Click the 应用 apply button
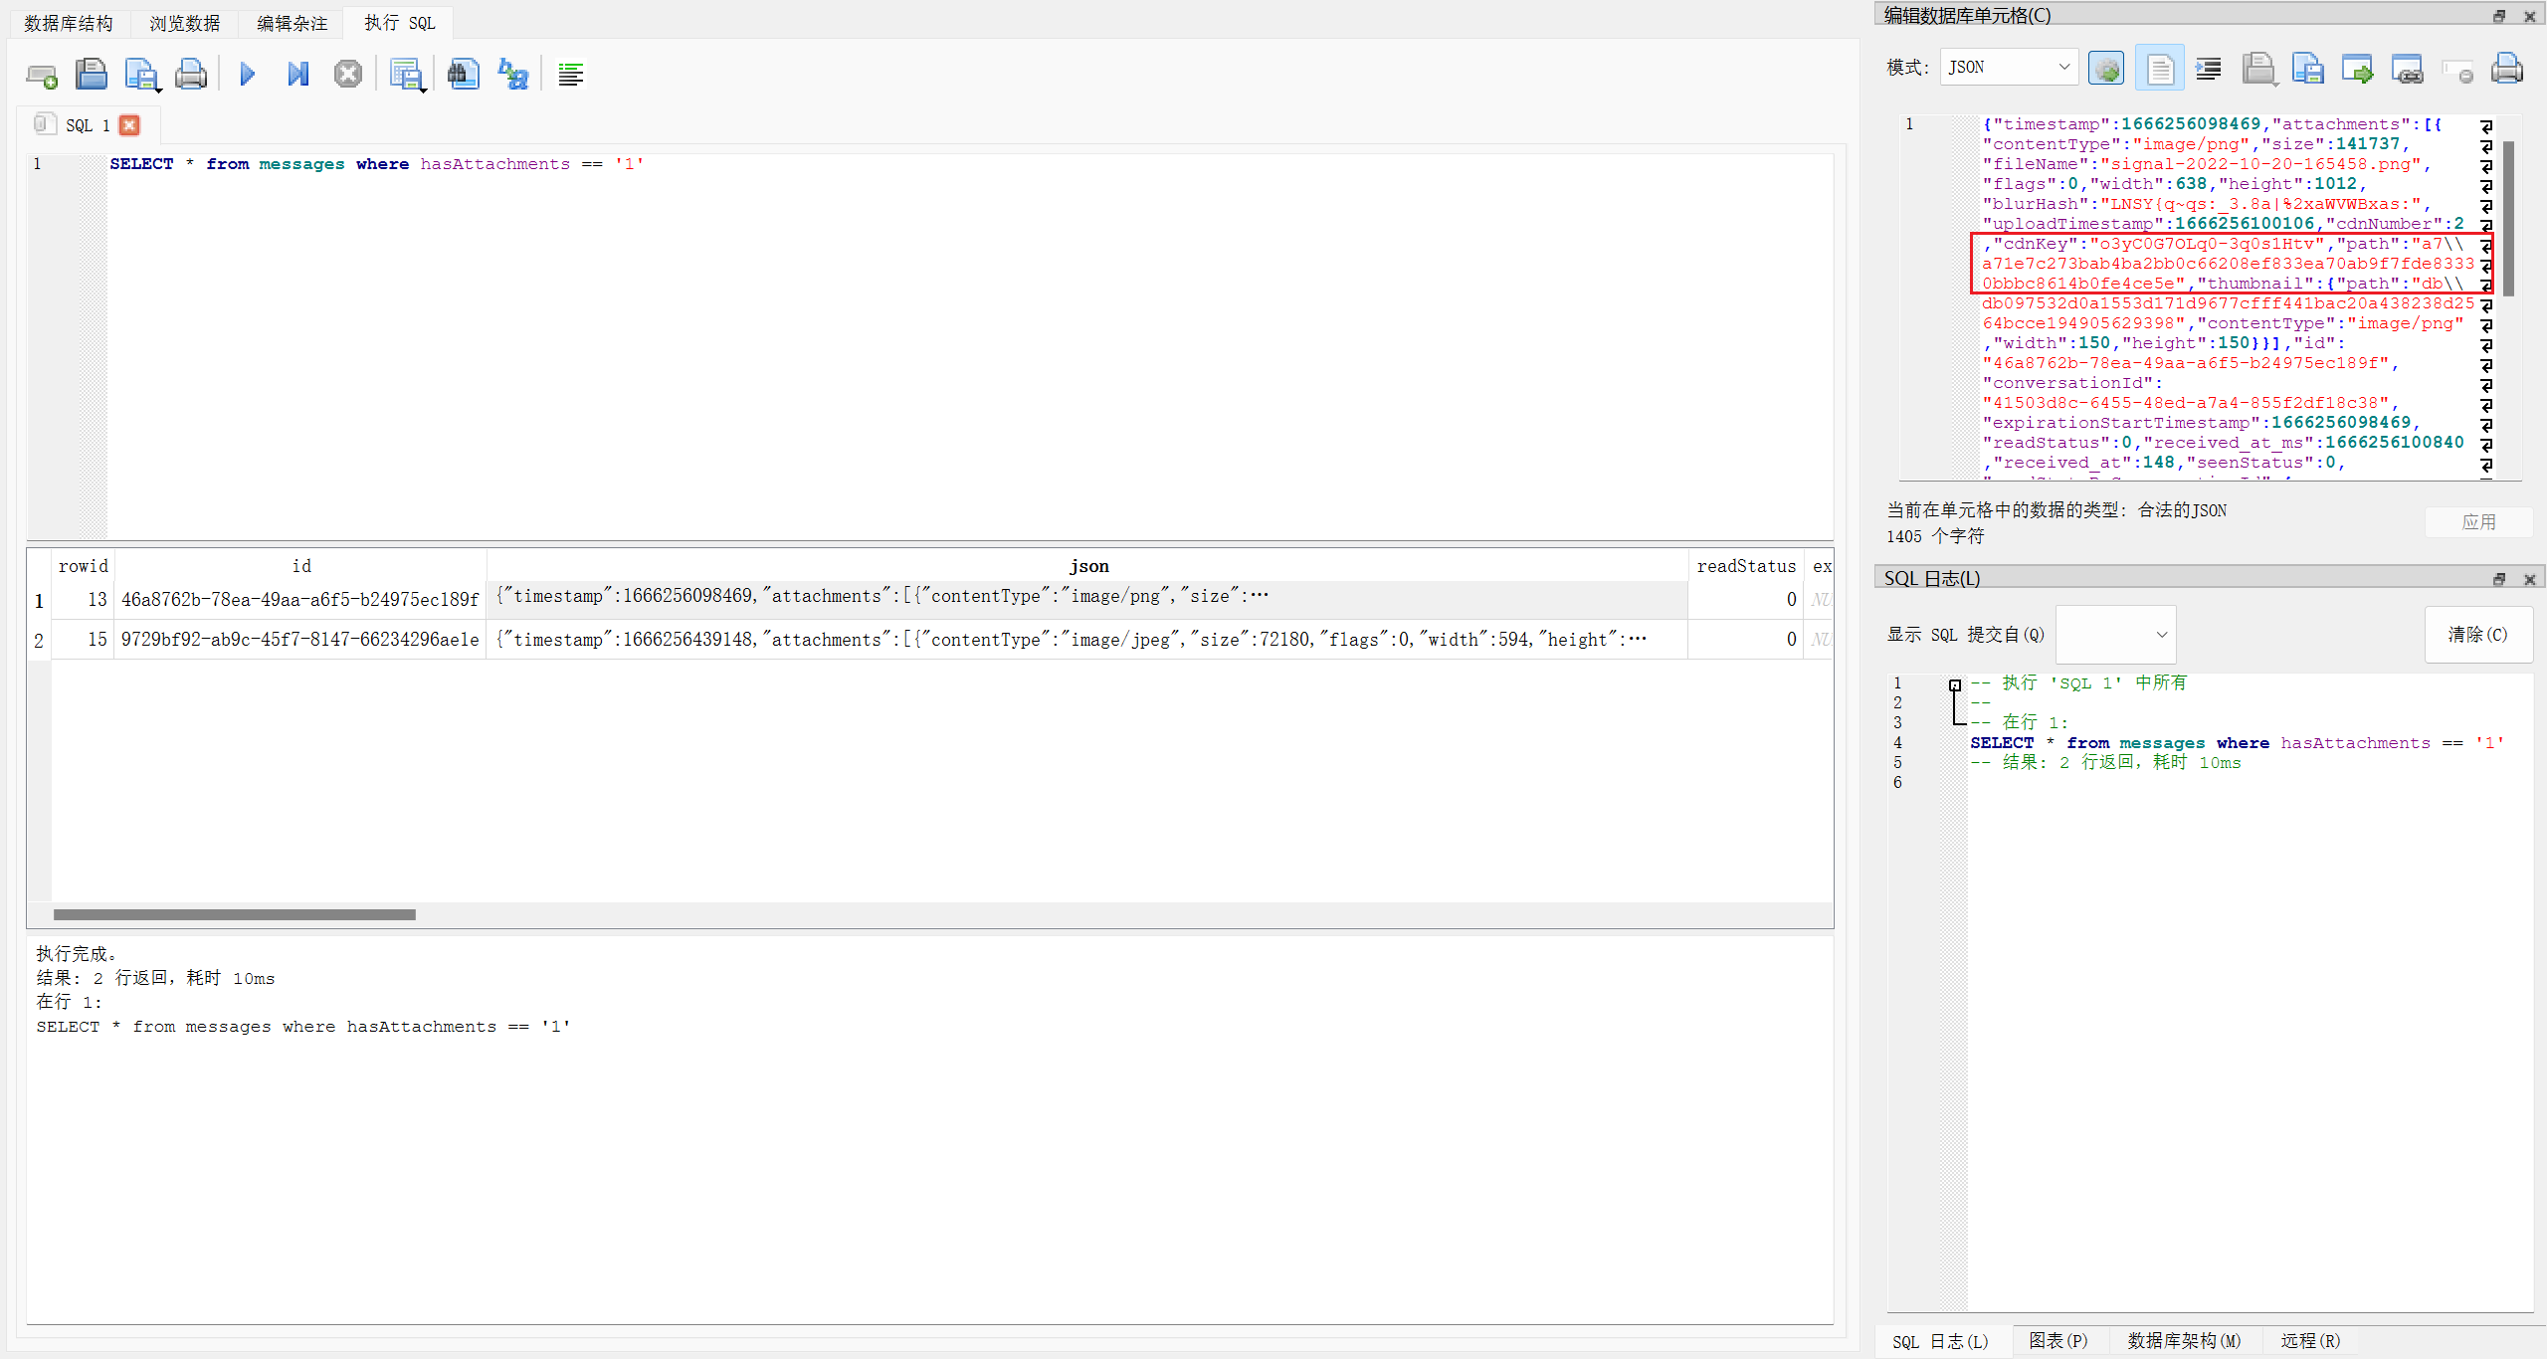Viewport: 2547px width, 1359px height. click(2478, 522)
